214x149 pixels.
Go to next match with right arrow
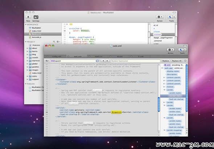[107, 61]
